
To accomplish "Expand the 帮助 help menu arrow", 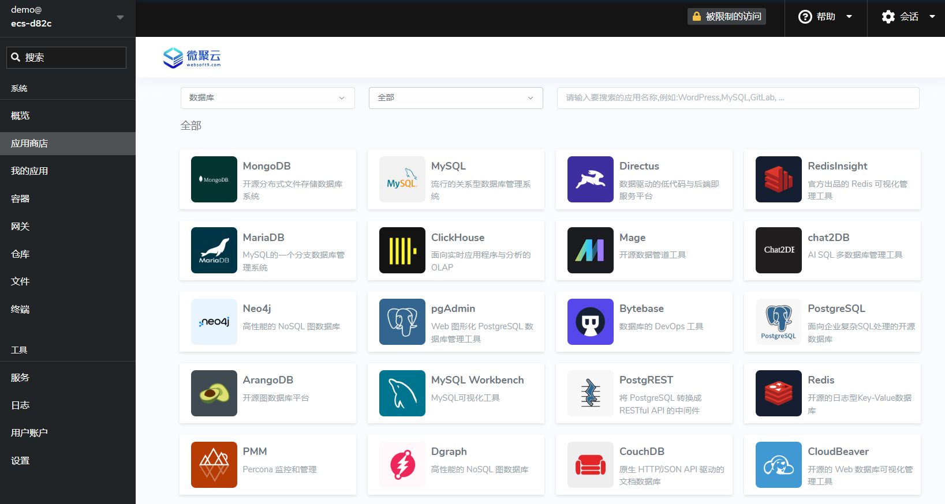I will click(849, 17).
